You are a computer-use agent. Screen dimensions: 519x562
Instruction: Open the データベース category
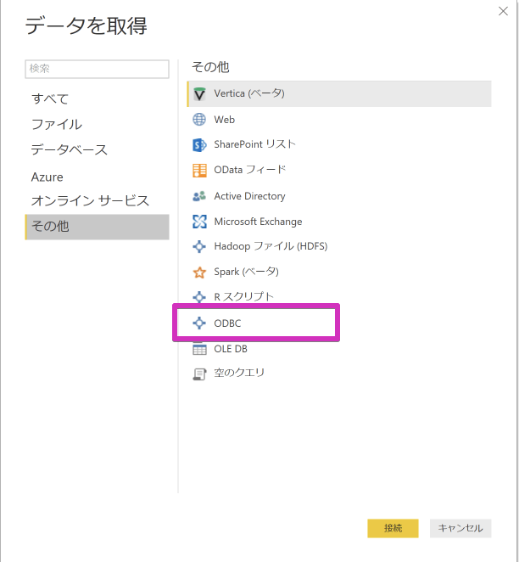point(97,149)
